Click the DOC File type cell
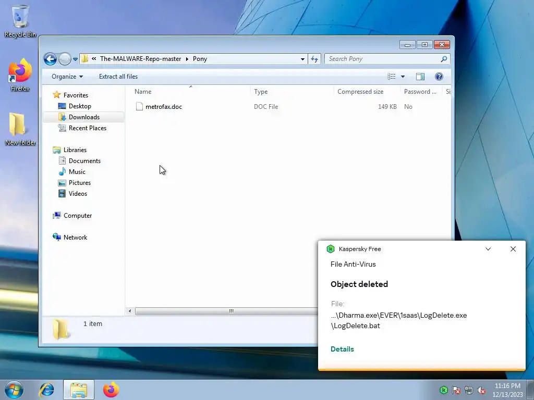 (266, 107)
